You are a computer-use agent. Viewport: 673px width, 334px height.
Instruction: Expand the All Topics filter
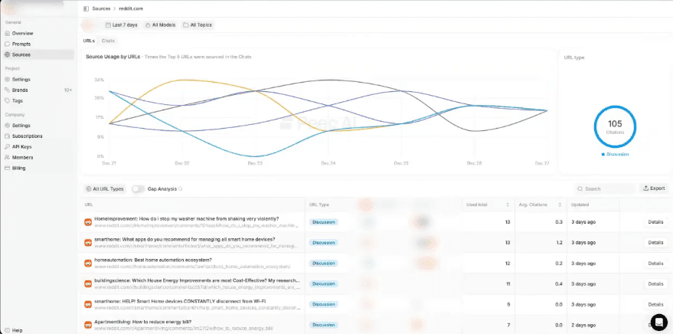[198, 25]
